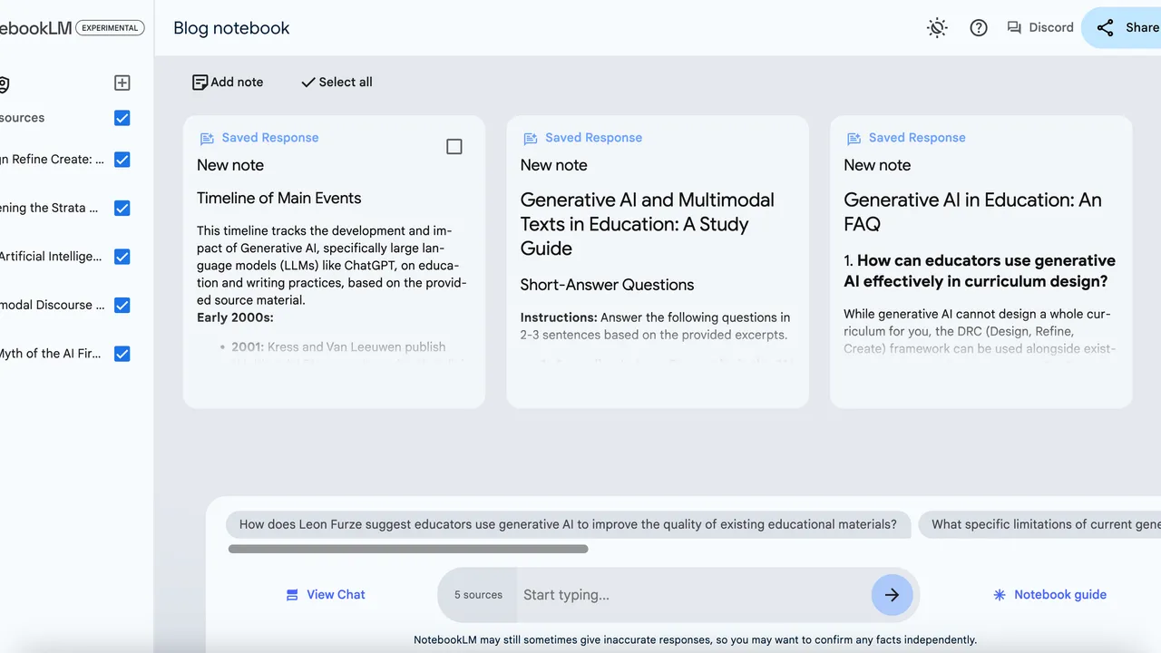Click the Add note button
The height and width of the screenshot is (653, 1161).
228,83
